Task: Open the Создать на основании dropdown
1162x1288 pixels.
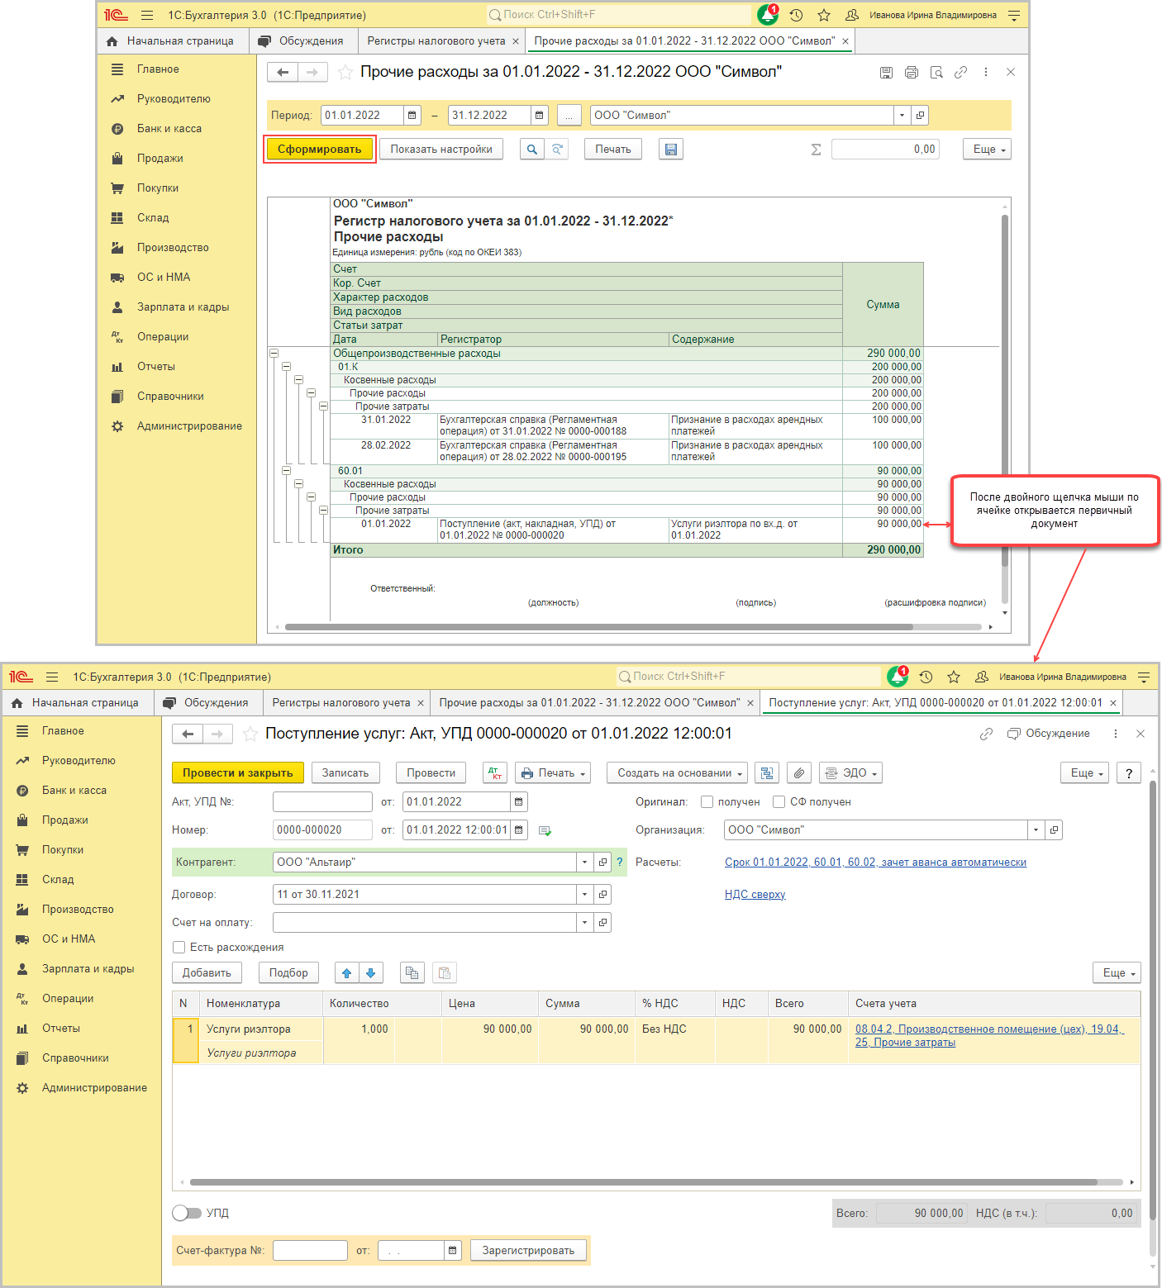Action: point(677,773)
